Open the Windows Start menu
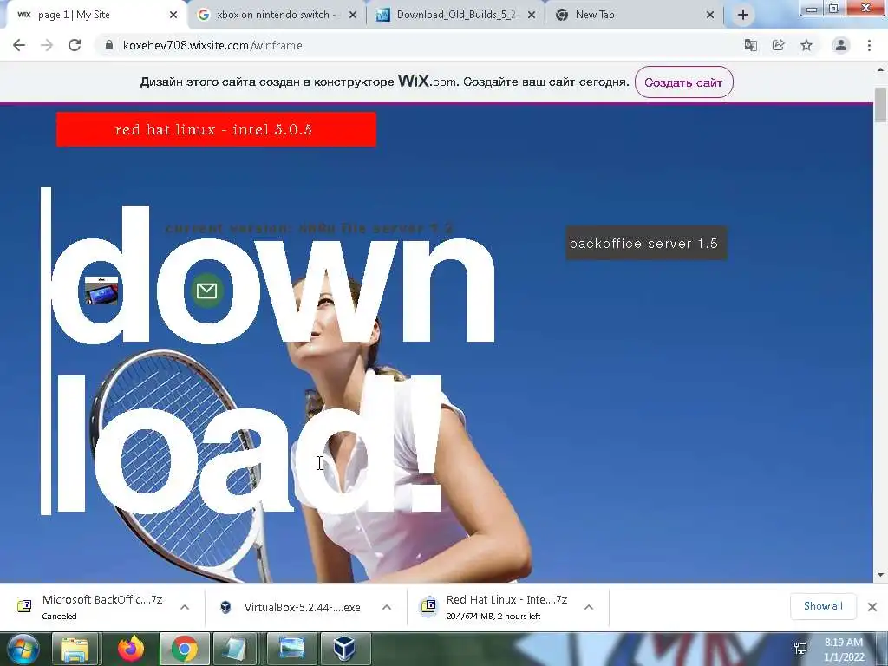Image resolution: width=888 pixels, height=666 pixels. tap(23, 649)
